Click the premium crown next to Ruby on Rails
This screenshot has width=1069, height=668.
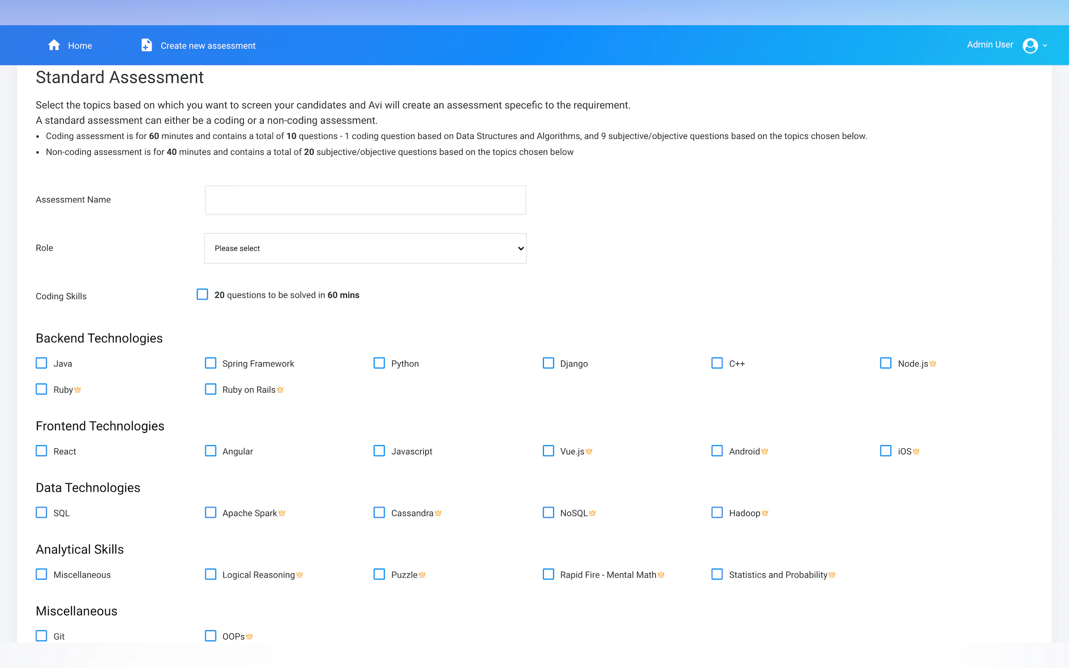(x=280, y=390)
